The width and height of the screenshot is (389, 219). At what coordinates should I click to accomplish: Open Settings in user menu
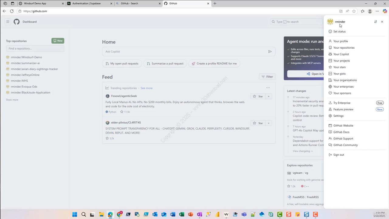click(356, 116)
